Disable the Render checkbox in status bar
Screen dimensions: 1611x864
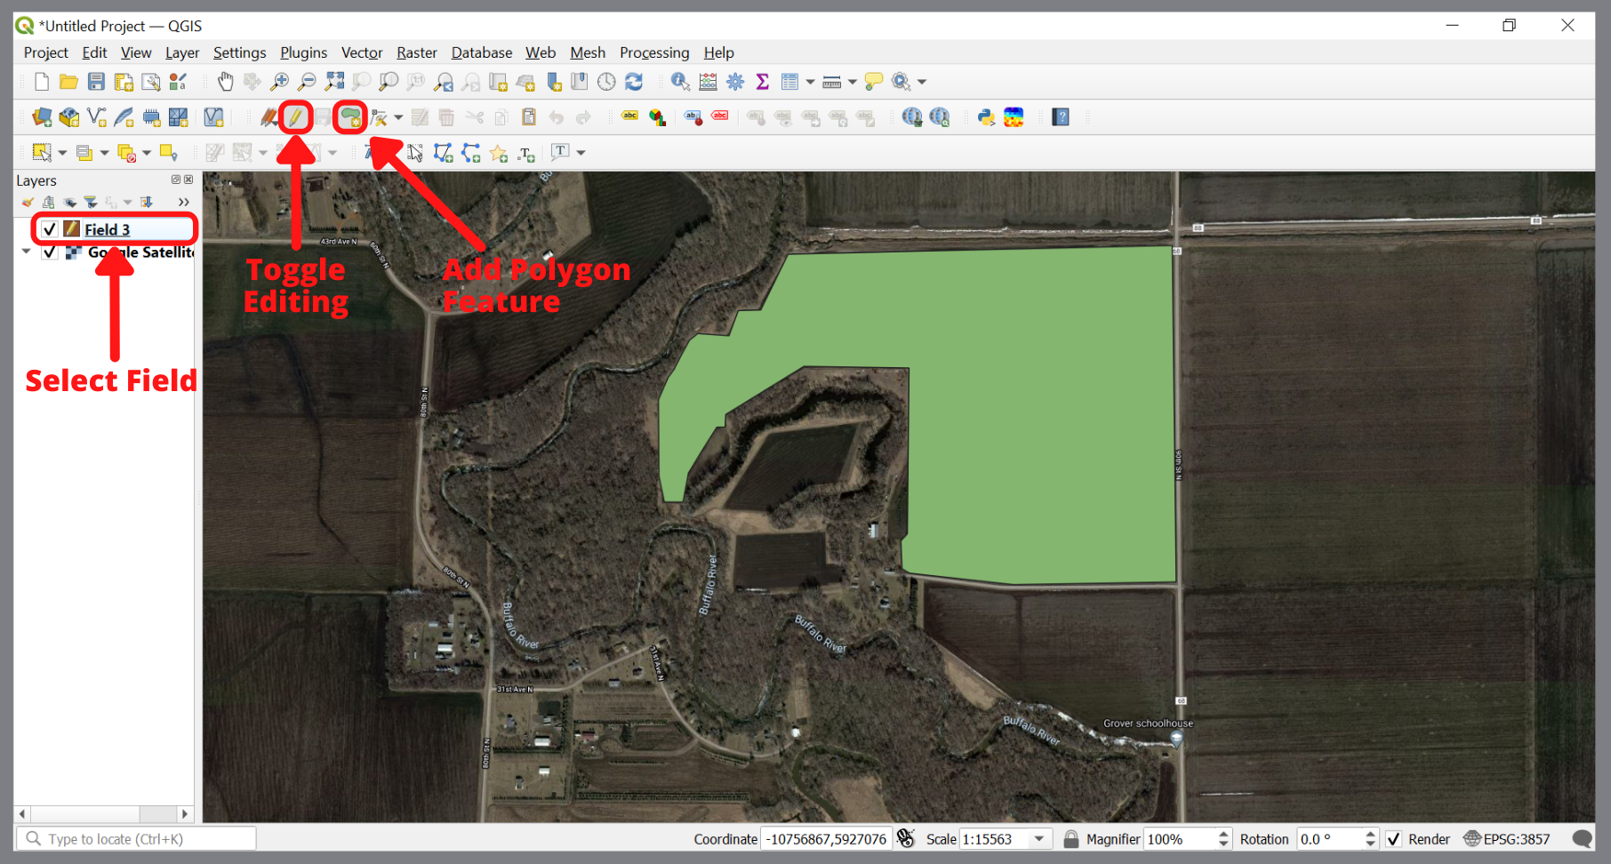click(x=1393, y=838)
